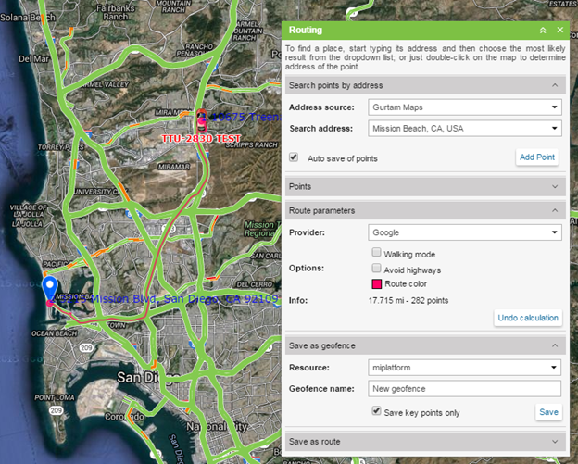This screenshot has height=464, width=578.
Task: Enable Avoid highways option
Action: 376,269
